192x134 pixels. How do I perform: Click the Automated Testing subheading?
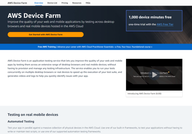(x=21, y=121)
